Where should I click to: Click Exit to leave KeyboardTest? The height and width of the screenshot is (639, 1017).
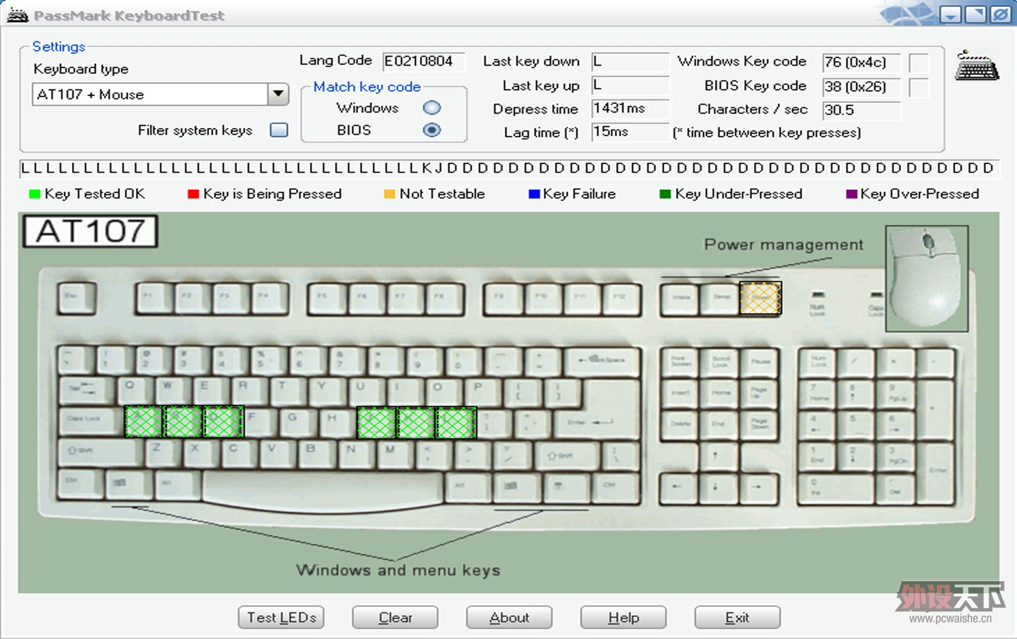pyautogui.click(x=737, y=617)
